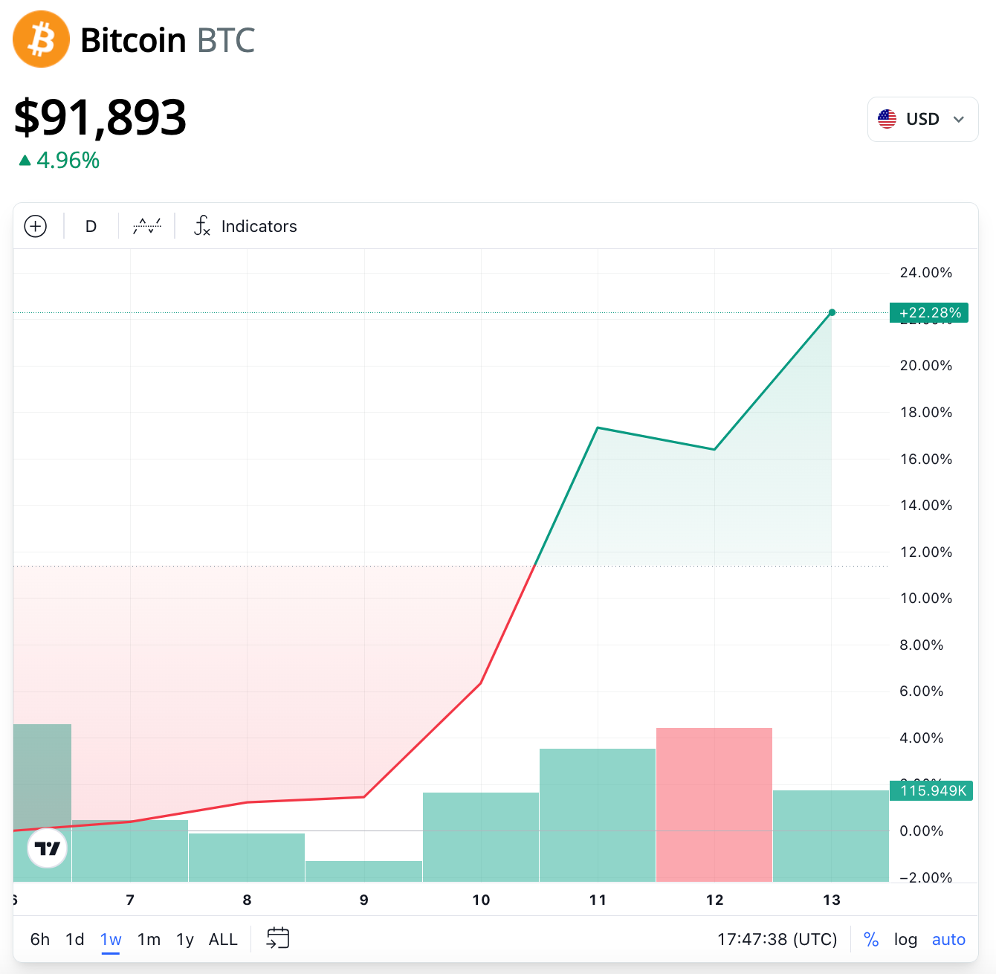Screen dimensions: 996x974
Task: Toggle the percent scale mode
Action: pyautogui.click(x=871, y=939)
